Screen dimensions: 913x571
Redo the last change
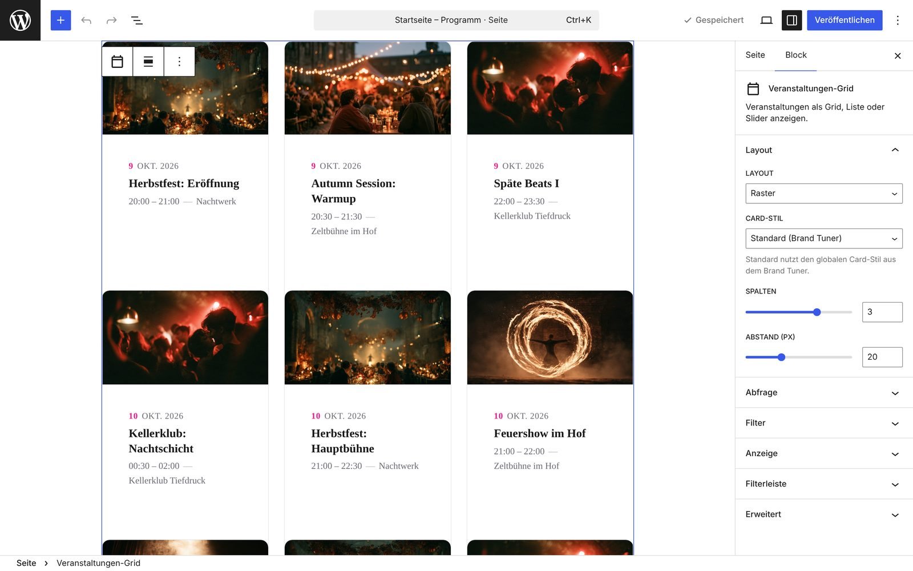coord(111,20)
